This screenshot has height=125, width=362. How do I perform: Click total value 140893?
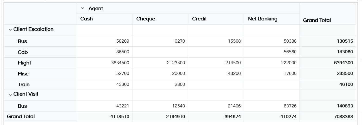[345, 106]
